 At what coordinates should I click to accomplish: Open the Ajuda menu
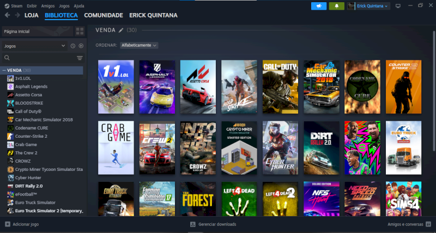[79, 6]
